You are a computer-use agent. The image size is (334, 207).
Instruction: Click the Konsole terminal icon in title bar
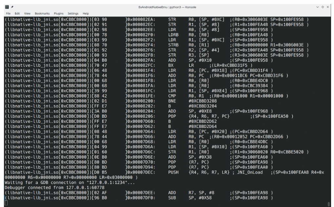(7, 7)
